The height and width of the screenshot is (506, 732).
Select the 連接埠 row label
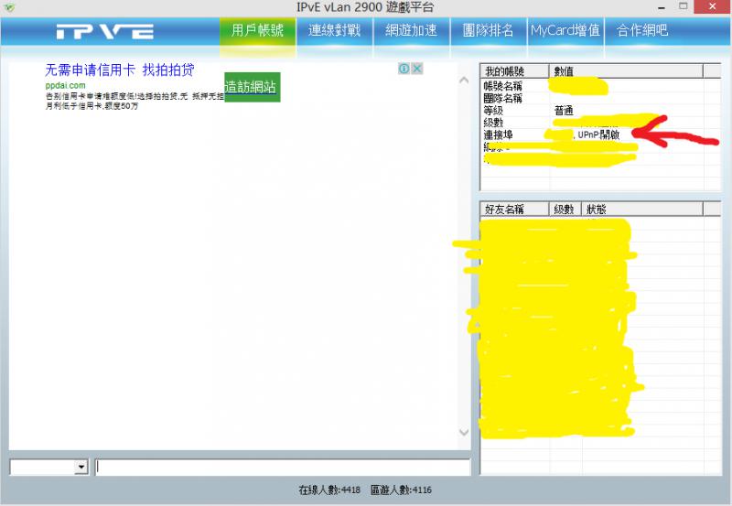pyautogui.click(x=498, y=135)
